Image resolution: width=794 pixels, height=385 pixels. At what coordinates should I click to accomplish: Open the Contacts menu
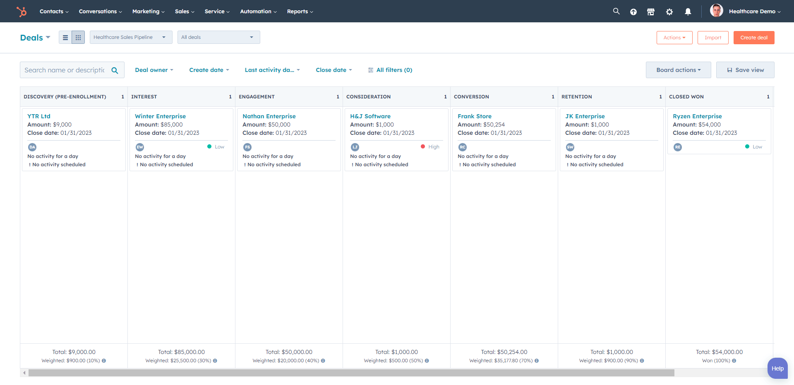tap(54, 12)
